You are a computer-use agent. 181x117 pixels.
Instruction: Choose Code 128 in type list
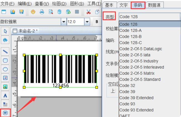point(150,24)
